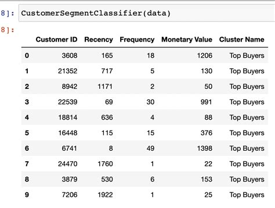This screenshot has height=208, width=275.
Task: Select the Customer ID column header
Action: coord(56,39)
